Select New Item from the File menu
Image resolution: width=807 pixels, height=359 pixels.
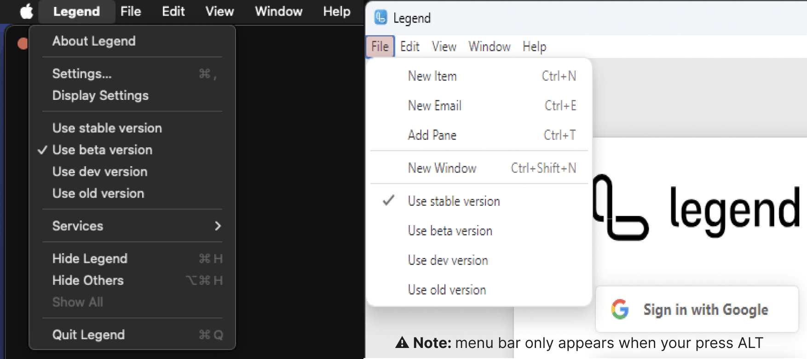click(479, 76)
